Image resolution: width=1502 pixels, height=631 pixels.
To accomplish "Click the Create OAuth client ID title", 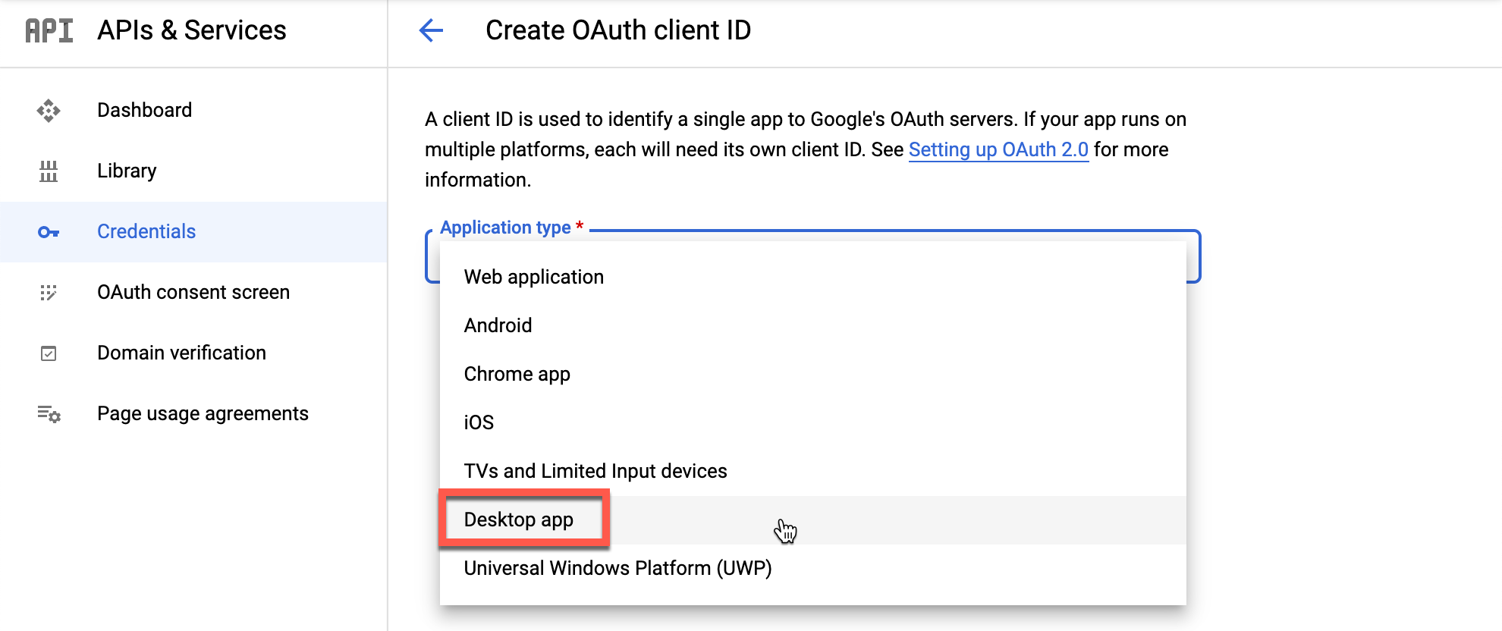I will [x=618, y=30].
